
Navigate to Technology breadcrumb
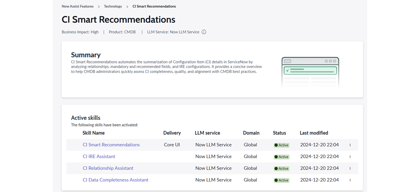click(x=113, y=6)
